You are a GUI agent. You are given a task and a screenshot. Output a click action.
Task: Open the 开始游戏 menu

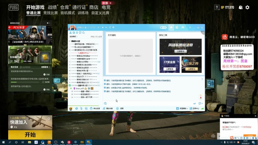tap(35, 7)
